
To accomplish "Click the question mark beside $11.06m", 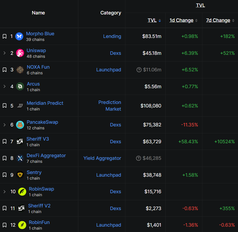I will pos(139,70).
